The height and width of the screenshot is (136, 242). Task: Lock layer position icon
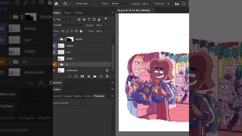click(x=71, y=31)
